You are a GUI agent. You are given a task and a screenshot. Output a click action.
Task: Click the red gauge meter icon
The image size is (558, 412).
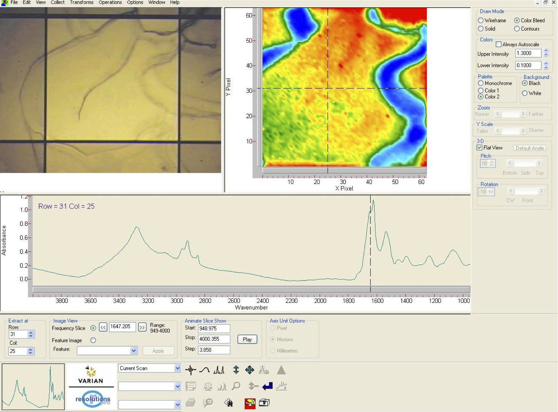[x=250, y=403]
